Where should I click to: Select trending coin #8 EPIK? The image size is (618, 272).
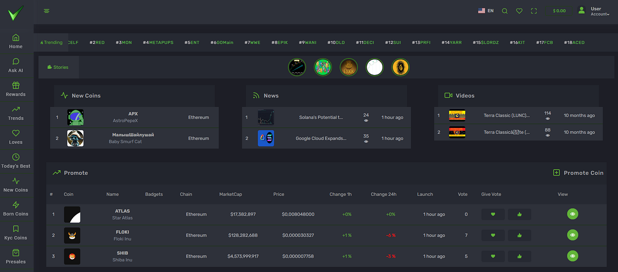279,42
